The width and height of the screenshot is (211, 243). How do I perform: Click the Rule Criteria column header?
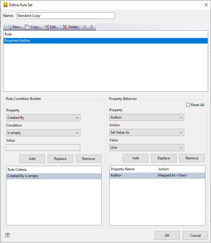pyautogui.click(x=54, y=170)
